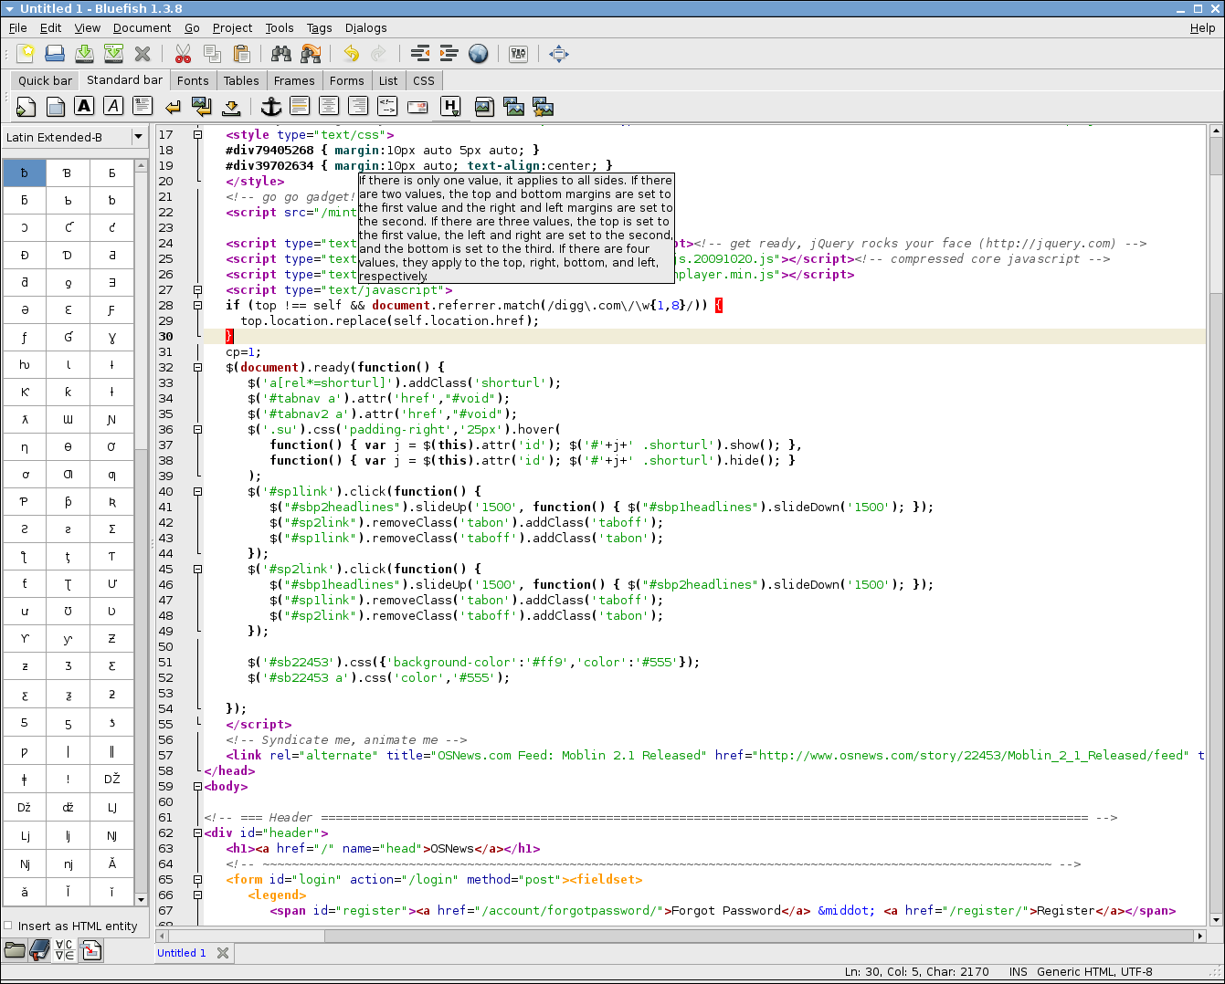The width and height of the screenshot is (1225, 984).
Task: Close the Untitled 1 document tab
Action: point(223,953)
